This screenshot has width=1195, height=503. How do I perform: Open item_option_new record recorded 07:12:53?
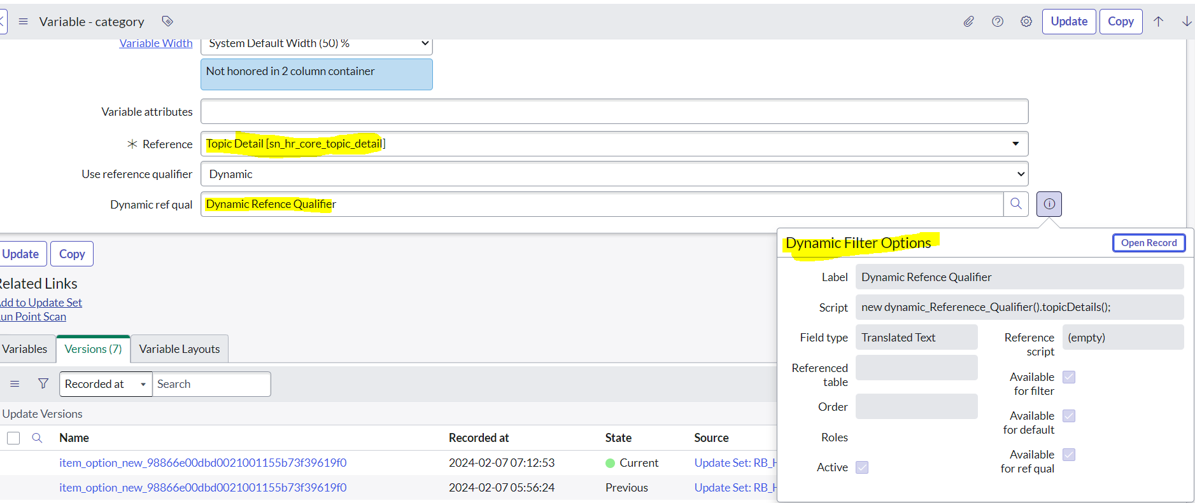(x=203, y=463)
